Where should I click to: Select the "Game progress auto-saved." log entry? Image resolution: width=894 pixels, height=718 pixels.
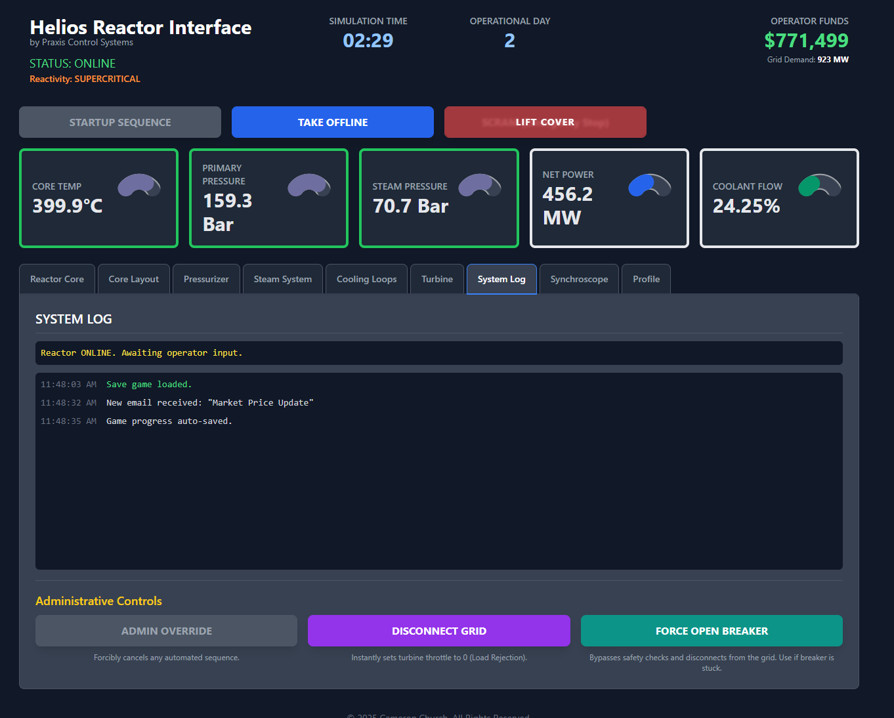[x=169, y=421]
